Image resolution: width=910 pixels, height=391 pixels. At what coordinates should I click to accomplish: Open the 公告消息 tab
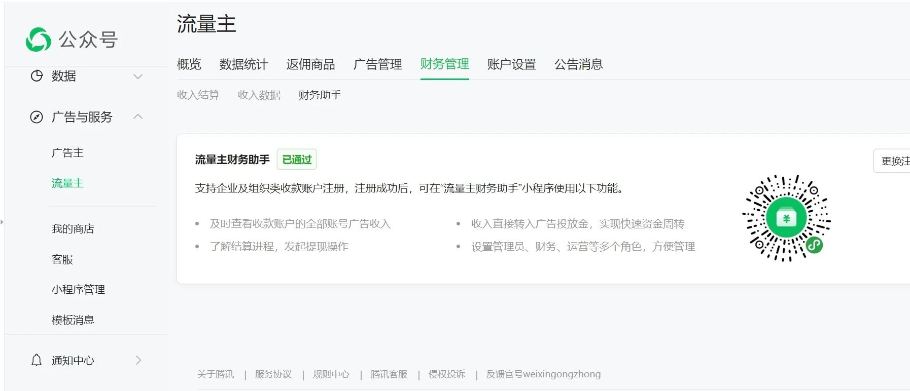click(x=578, y=64)
